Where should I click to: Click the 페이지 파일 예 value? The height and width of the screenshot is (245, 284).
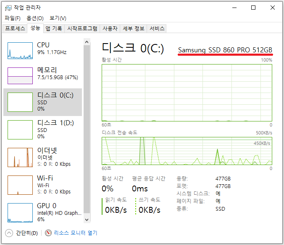[218, 201]
